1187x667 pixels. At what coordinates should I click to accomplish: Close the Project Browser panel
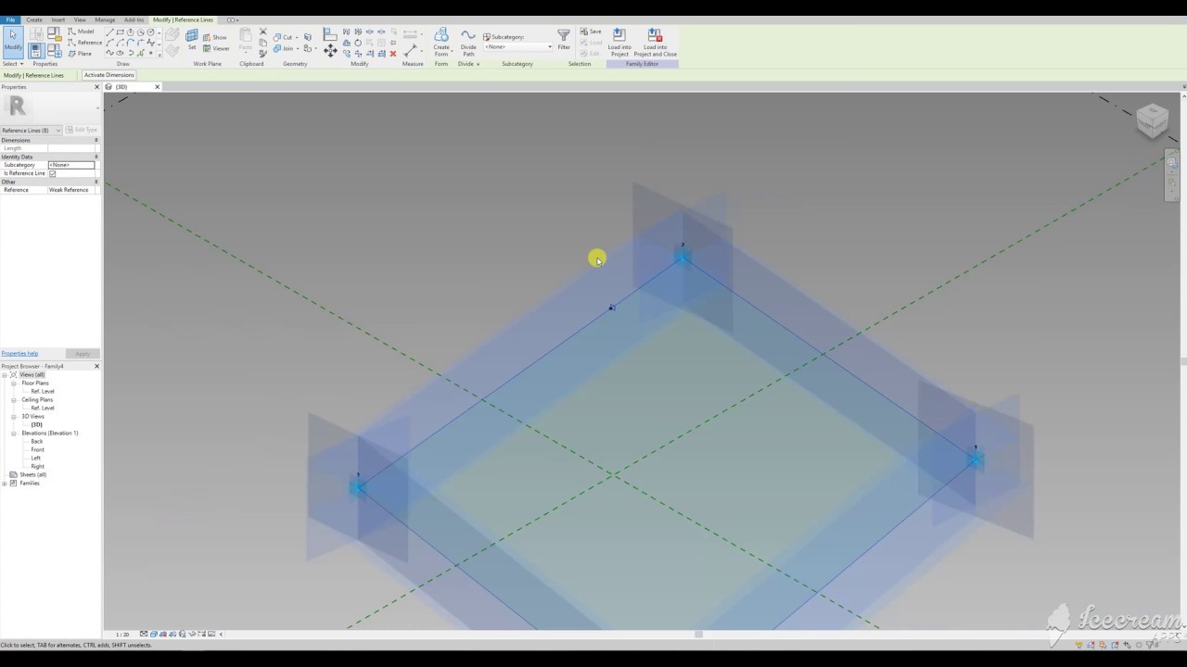pos(96,366)
